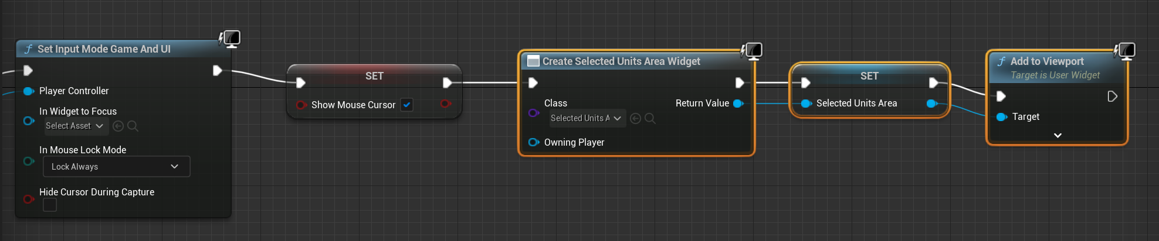Expand Add to Viewport node advanced pins
This screenshot has height=241, width=1159.
1058,135
